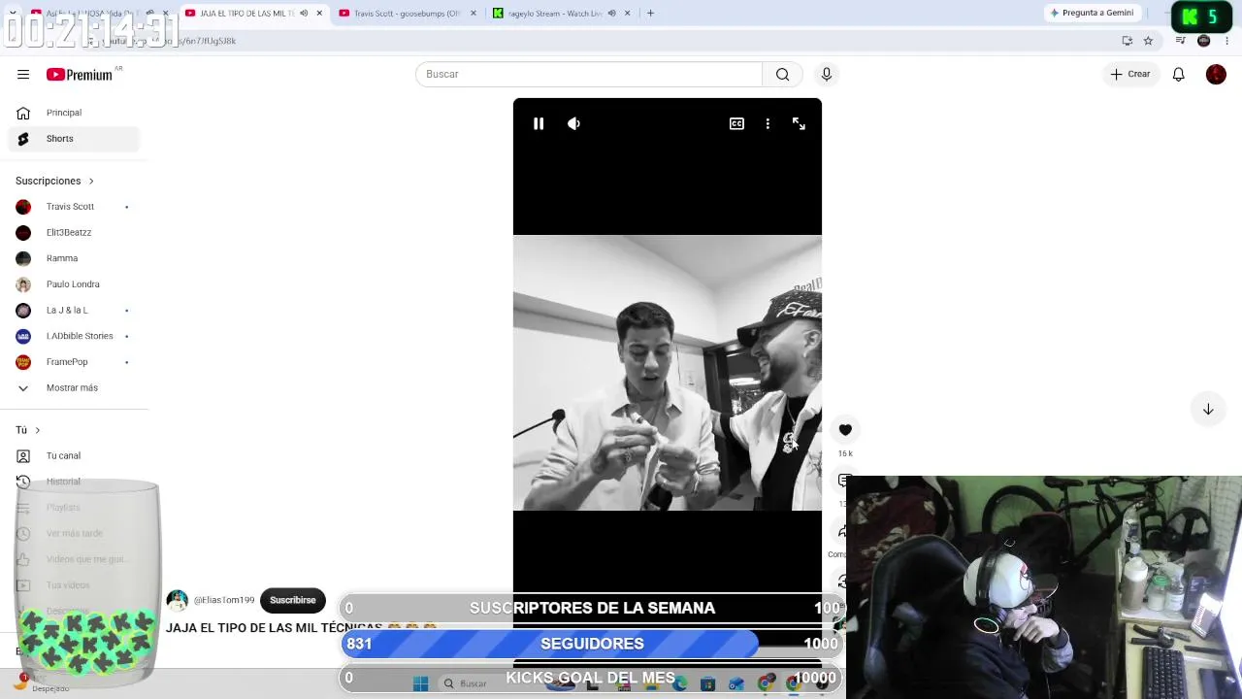
Task: Click the Crear button
Action: pyautogui.click(x=1130, y=74)
